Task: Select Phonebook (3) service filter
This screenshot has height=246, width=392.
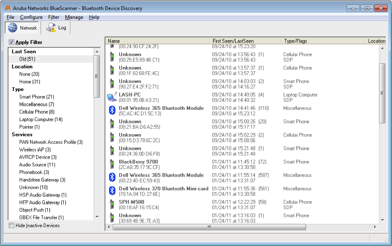Action: [x=34, y=172]
